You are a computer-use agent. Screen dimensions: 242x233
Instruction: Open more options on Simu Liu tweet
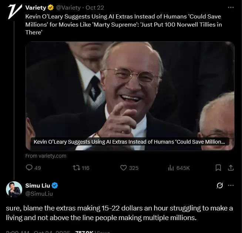pos(231,185)
